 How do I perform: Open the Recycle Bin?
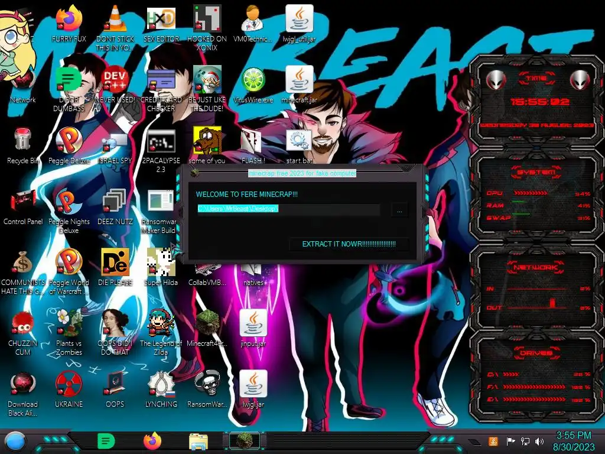click(x=23, y=141)
